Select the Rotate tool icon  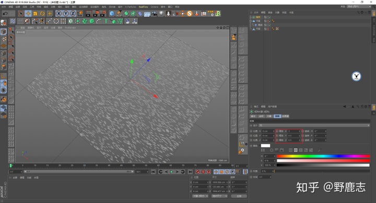[42, 14]
